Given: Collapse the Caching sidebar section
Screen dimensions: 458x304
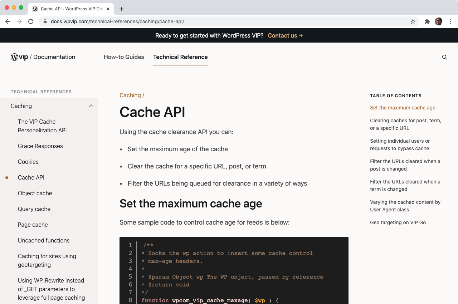Looking at the screenshot, I should click(x=91, y=106).
